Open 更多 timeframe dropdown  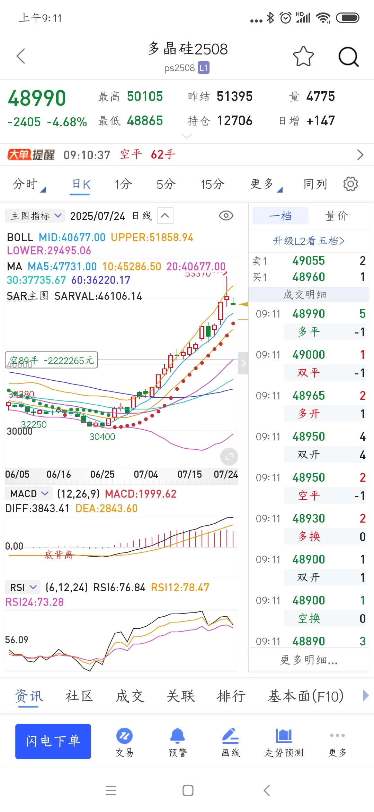(266, 184)
